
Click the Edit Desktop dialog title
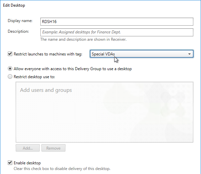tap(14, 6)
